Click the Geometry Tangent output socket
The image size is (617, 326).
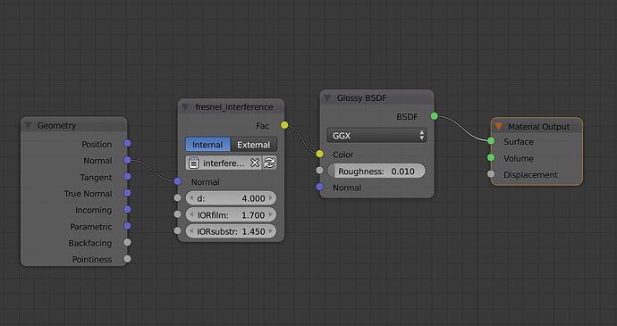coord(127,177)
